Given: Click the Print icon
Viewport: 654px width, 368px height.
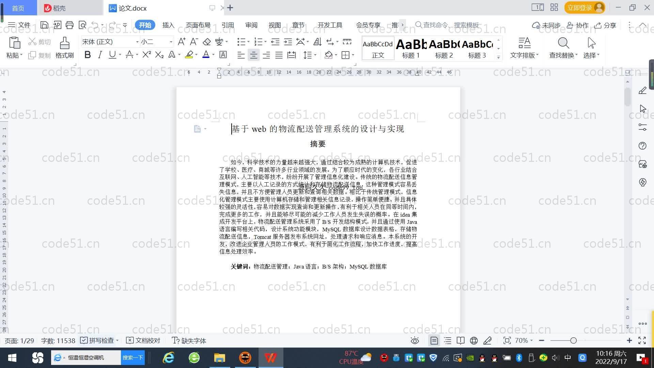Looking at the screenshot, I should tap(69, 25).
